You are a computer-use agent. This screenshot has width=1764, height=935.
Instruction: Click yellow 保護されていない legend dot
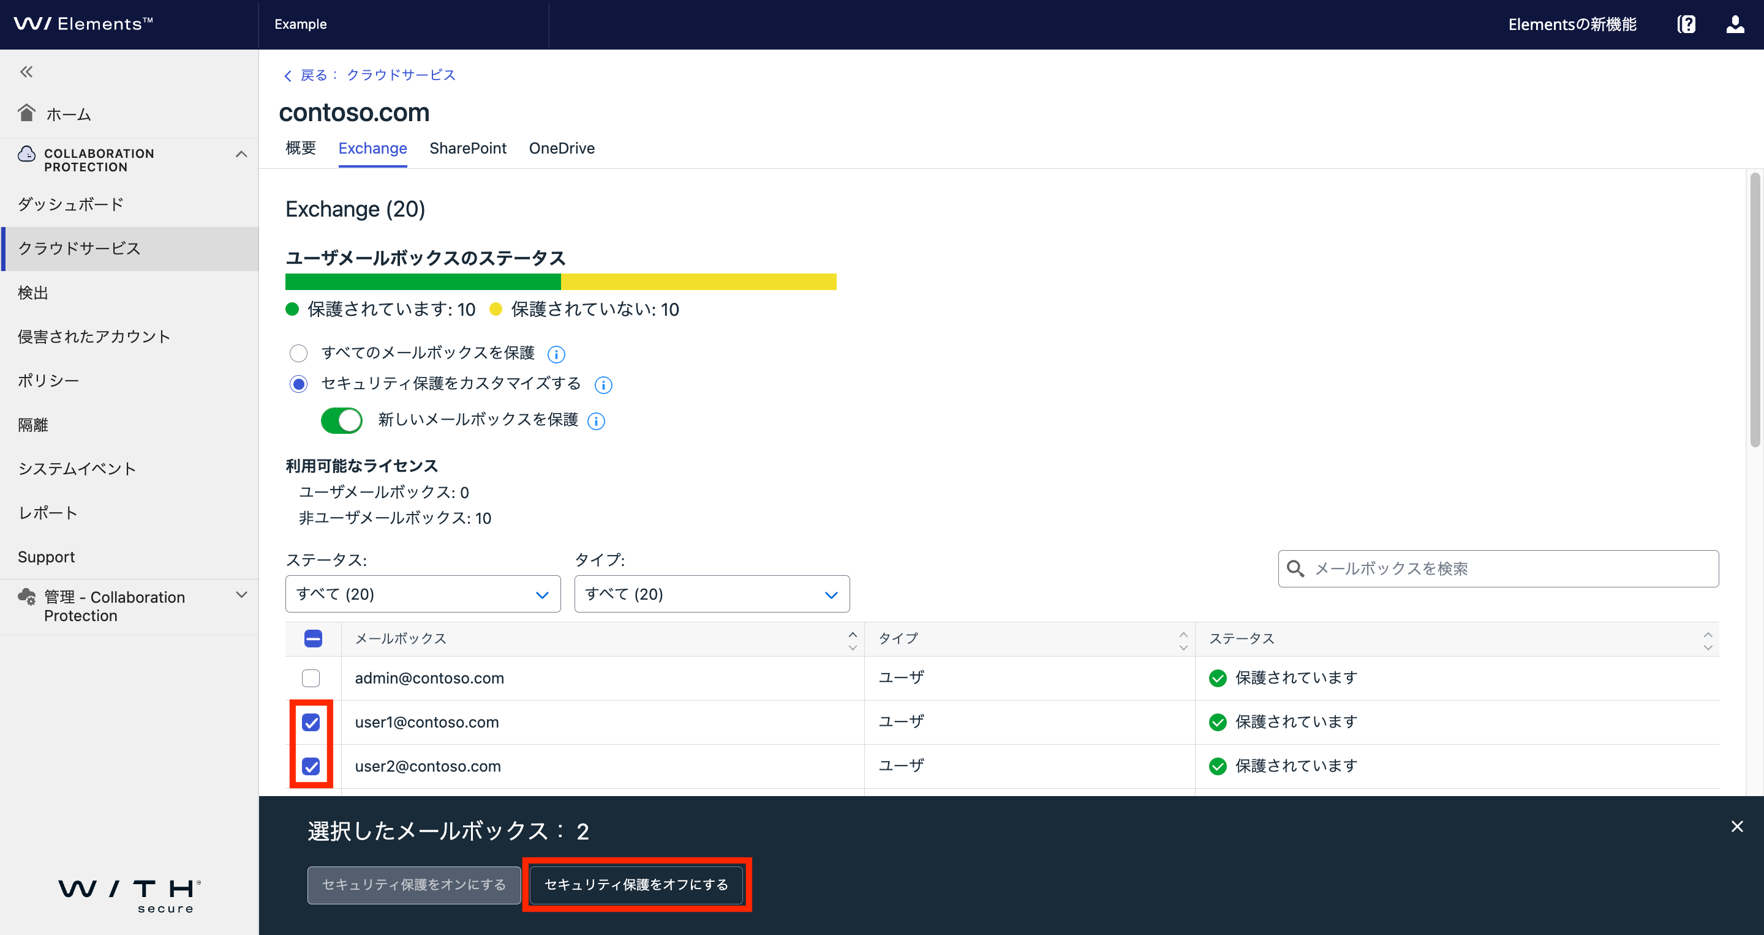click(496, 309)
